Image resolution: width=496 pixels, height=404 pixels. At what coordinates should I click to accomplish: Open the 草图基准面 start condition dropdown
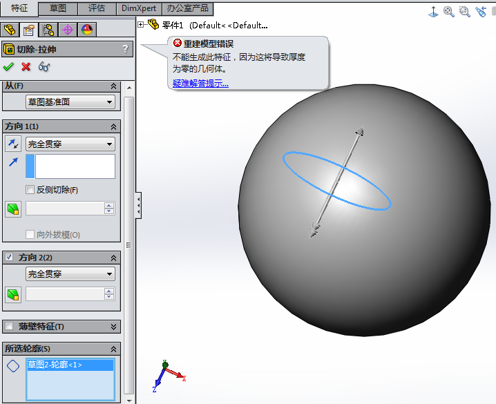point(70,102)
